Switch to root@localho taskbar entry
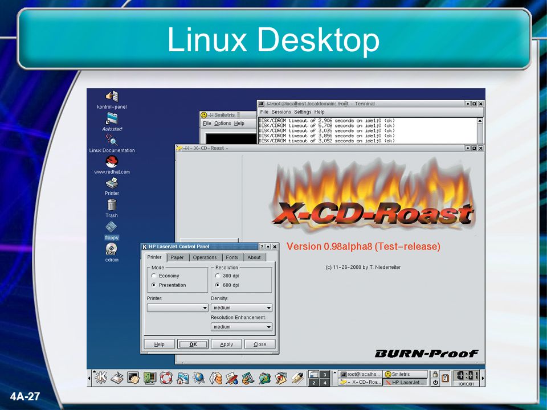 360,374
